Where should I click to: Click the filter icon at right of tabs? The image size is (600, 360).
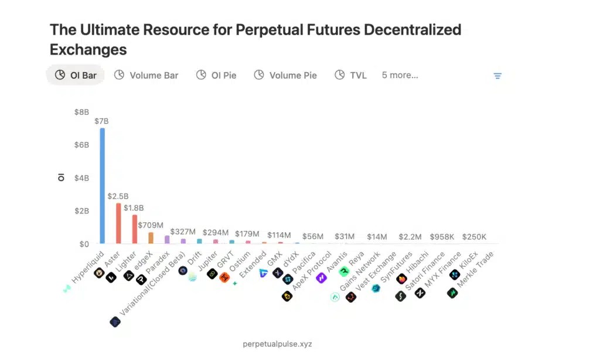497,76
